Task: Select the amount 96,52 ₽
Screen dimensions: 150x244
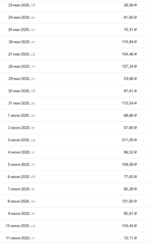Action: 130,152
